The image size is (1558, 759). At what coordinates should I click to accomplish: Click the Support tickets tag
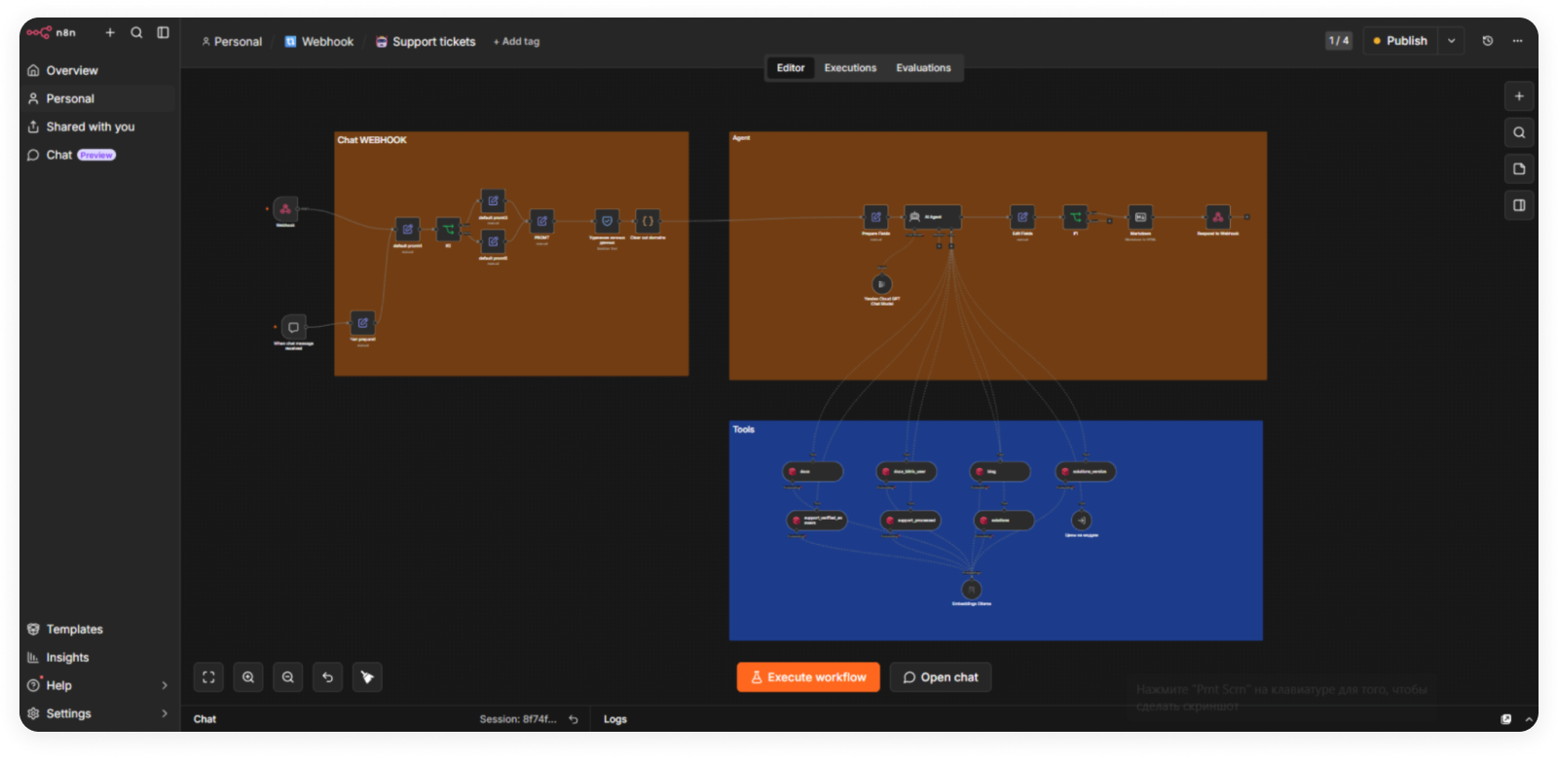[426, 42]
